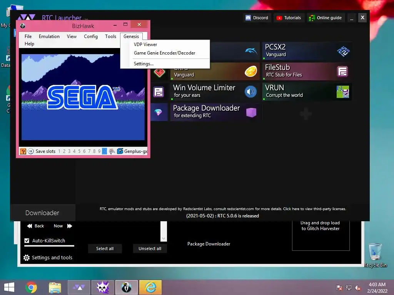The height and width of the screenshot is (295, 394).
Task: Click the PCSX2 logo icon
Action: coord(343,51)
